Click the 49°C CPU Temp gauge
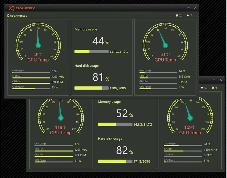Image resolution: width=227 pixels, height=178 pixels. 38,43
